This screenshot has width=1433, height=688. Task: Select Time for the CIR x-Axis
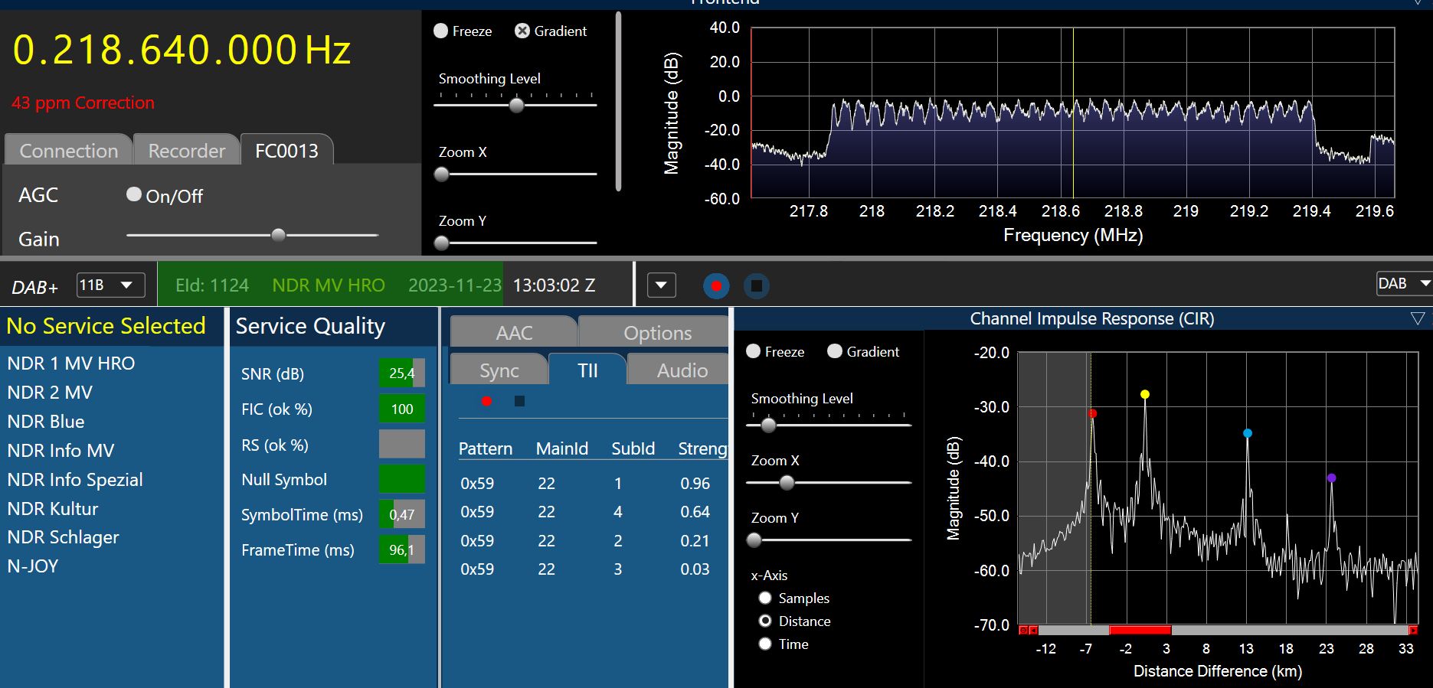[764, 644]
